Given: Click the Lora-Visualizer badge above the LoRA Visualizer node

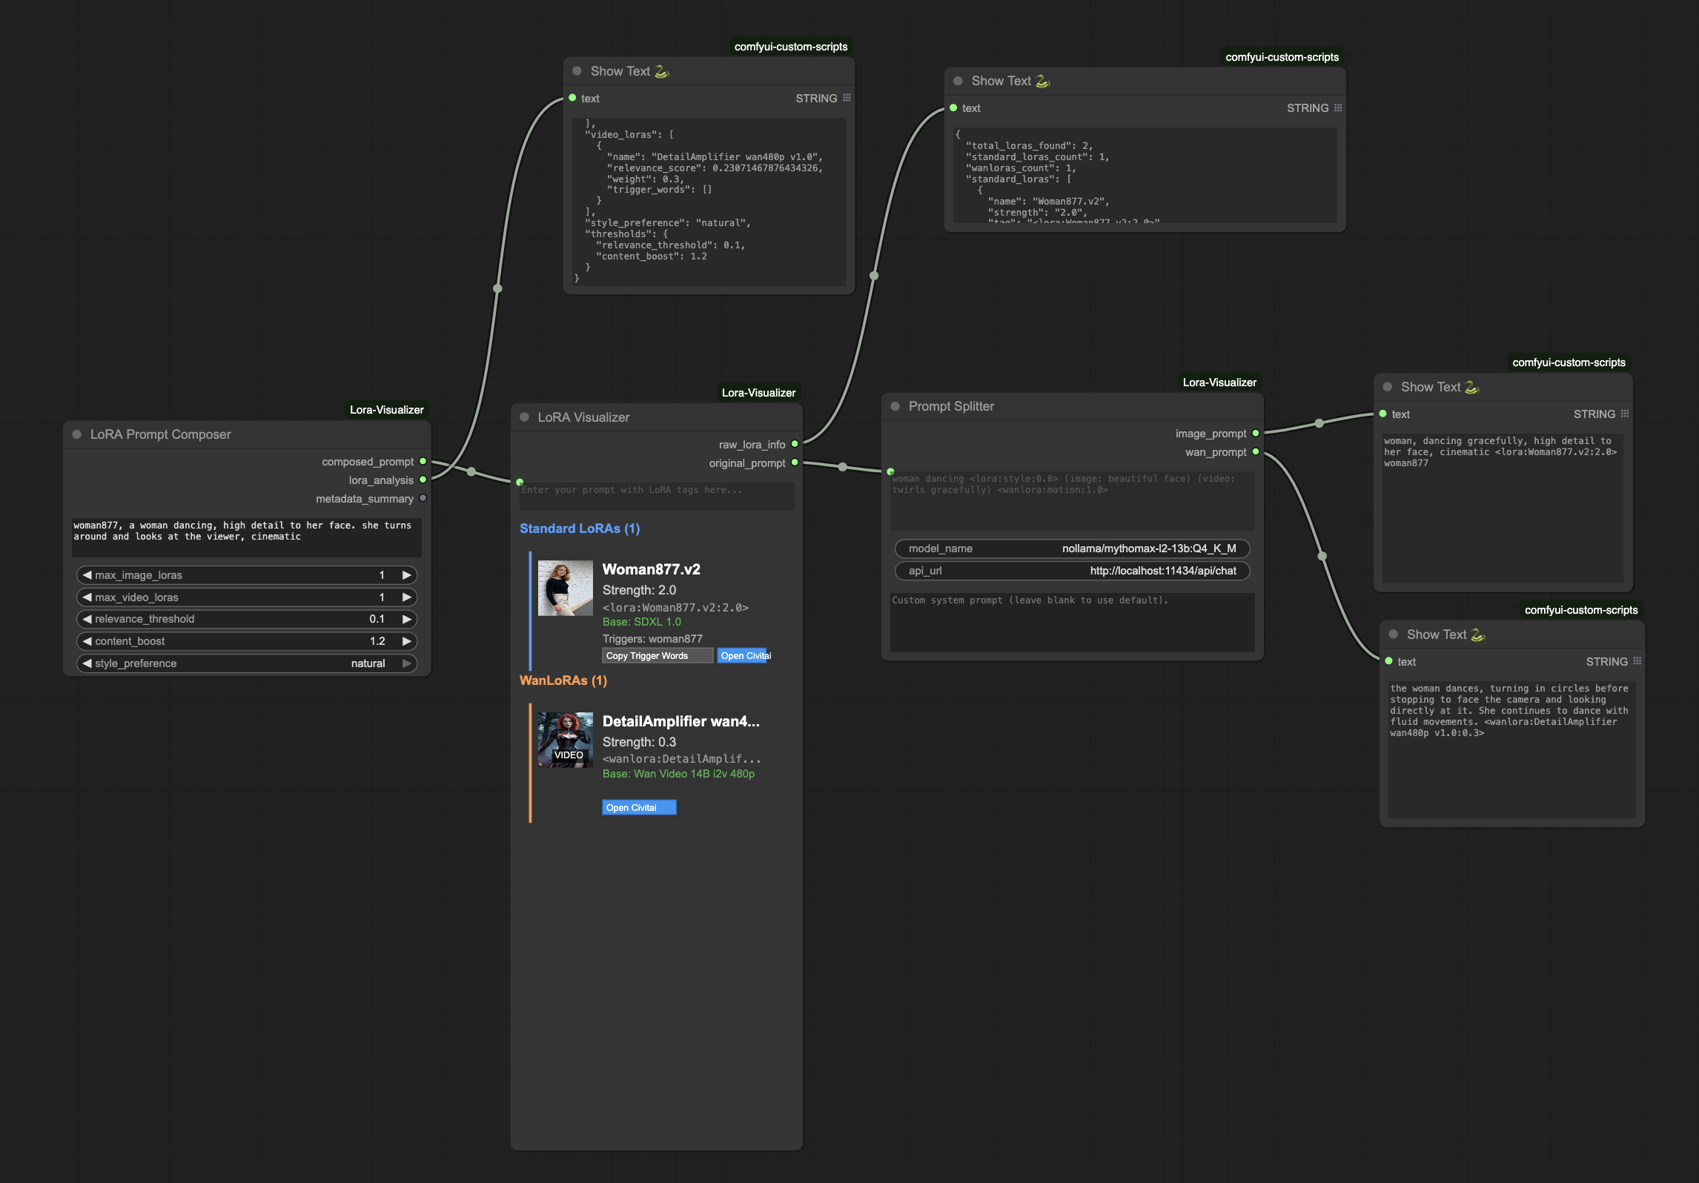Looking at the screenshot, I should [x=759, y=393].
